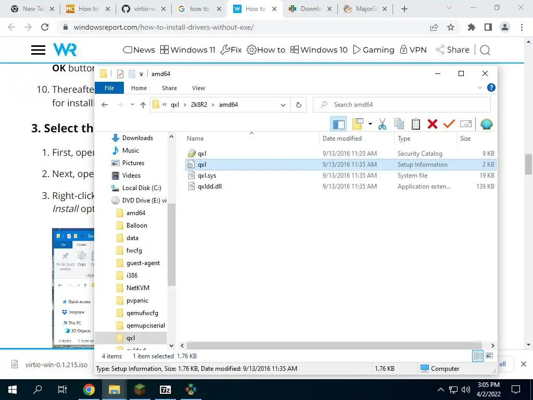
Task: Click the Classic Shell settings shell icon
Action: [487, 124]
